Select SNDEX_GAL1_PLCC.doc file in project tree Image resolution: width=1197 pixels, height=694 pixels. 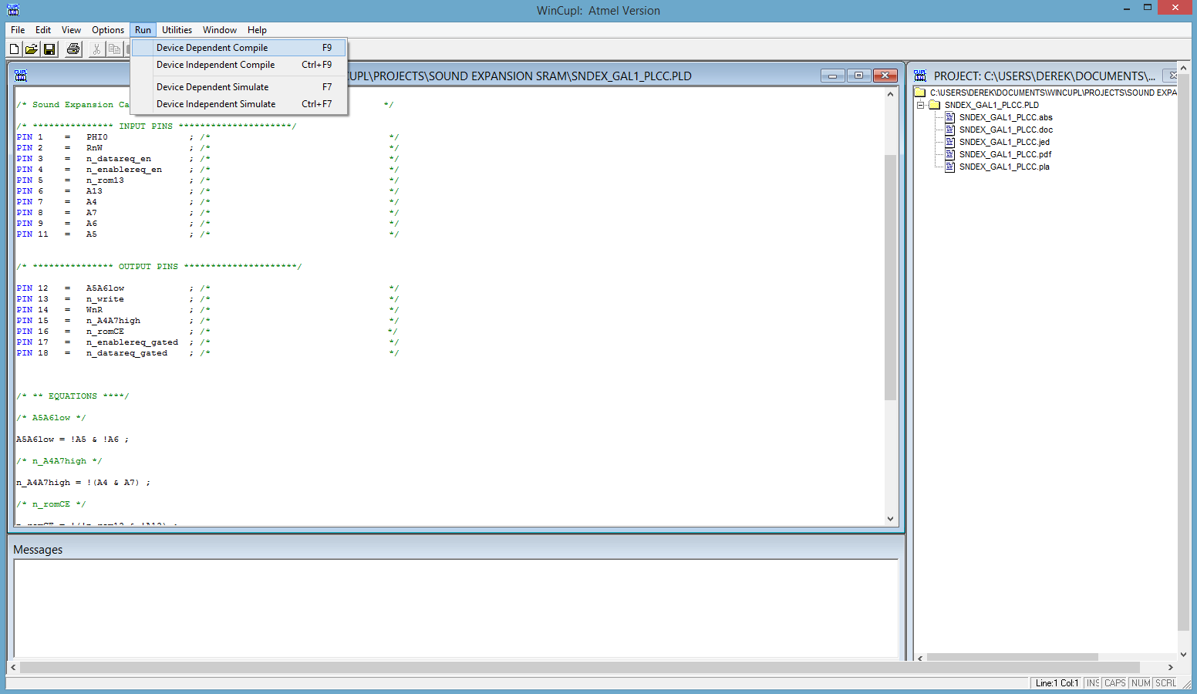click(1005, 130)
